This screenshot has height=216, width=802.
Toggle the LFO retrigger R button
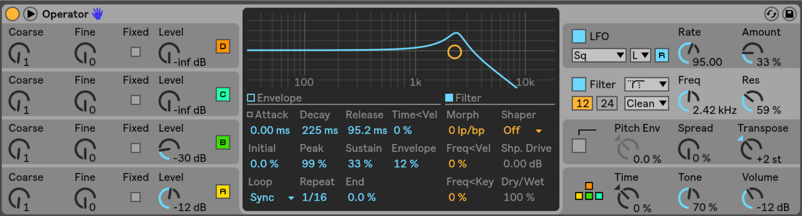point(662,55)
